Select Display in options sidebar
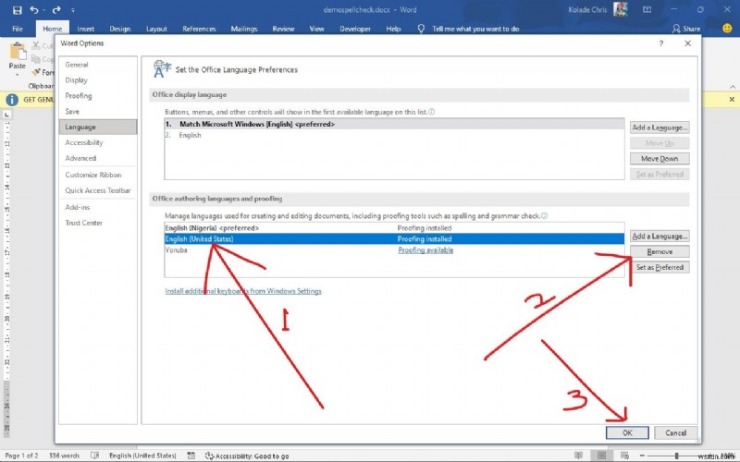740x462 pixels. pos(98,80)
